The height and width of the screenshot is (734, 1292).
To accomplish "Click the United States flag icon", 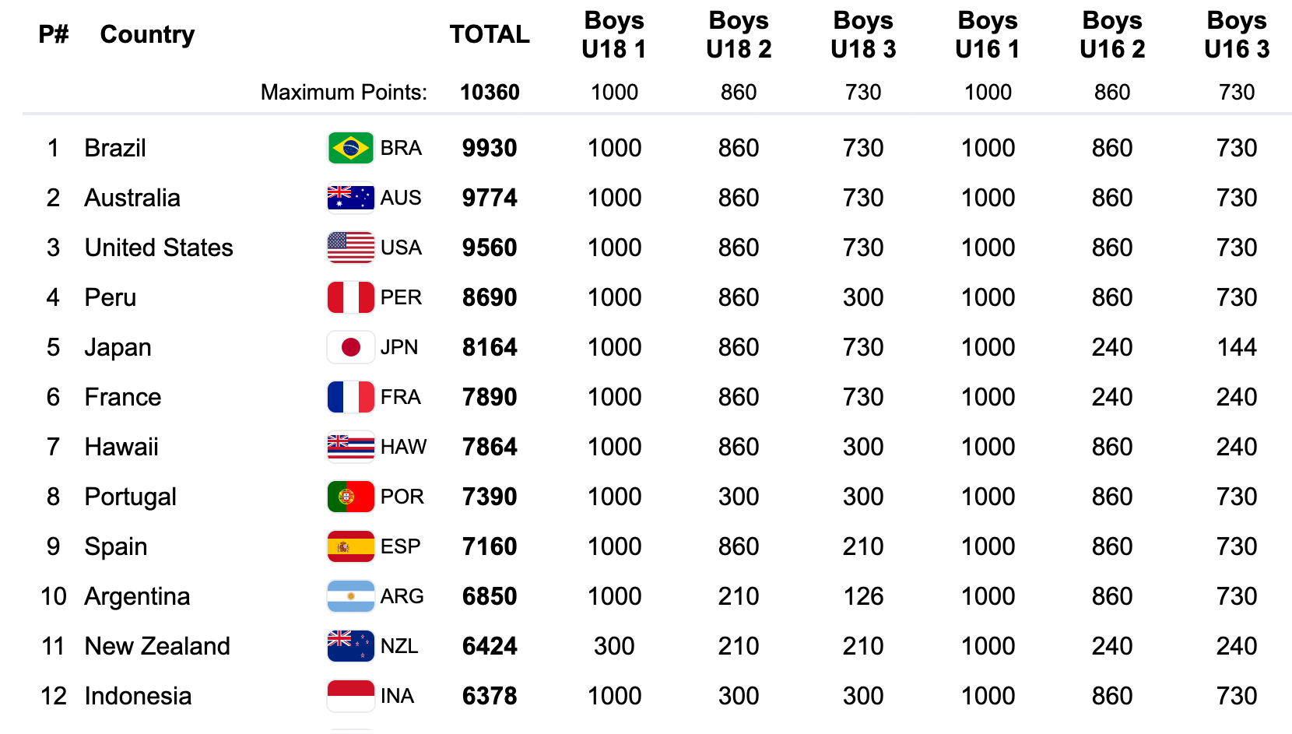I will 350,248.
